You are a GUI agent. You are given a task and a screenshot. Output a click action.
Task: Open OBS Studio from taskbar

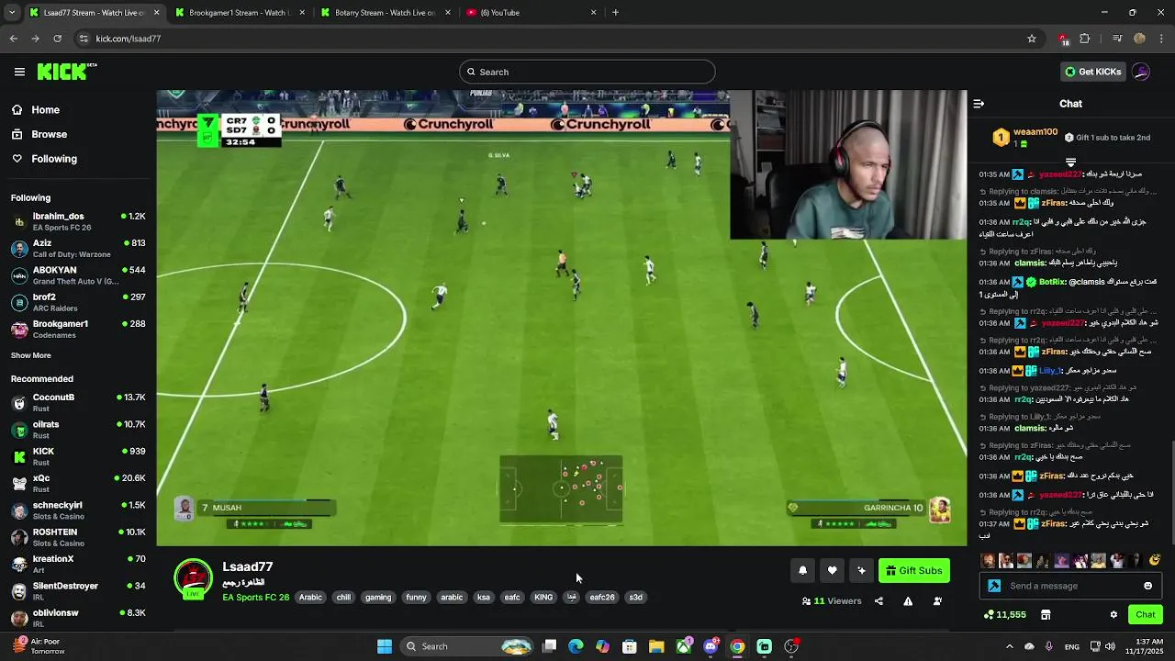791,646
